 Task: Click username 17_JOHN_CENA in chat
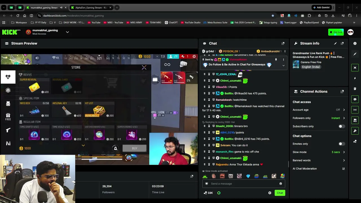click(226, 74)
